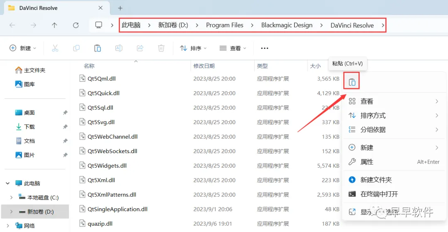The width and height of the screenshot is (448, 232).
Task: Click the Rename icon in toolbar
Action: 119,48
